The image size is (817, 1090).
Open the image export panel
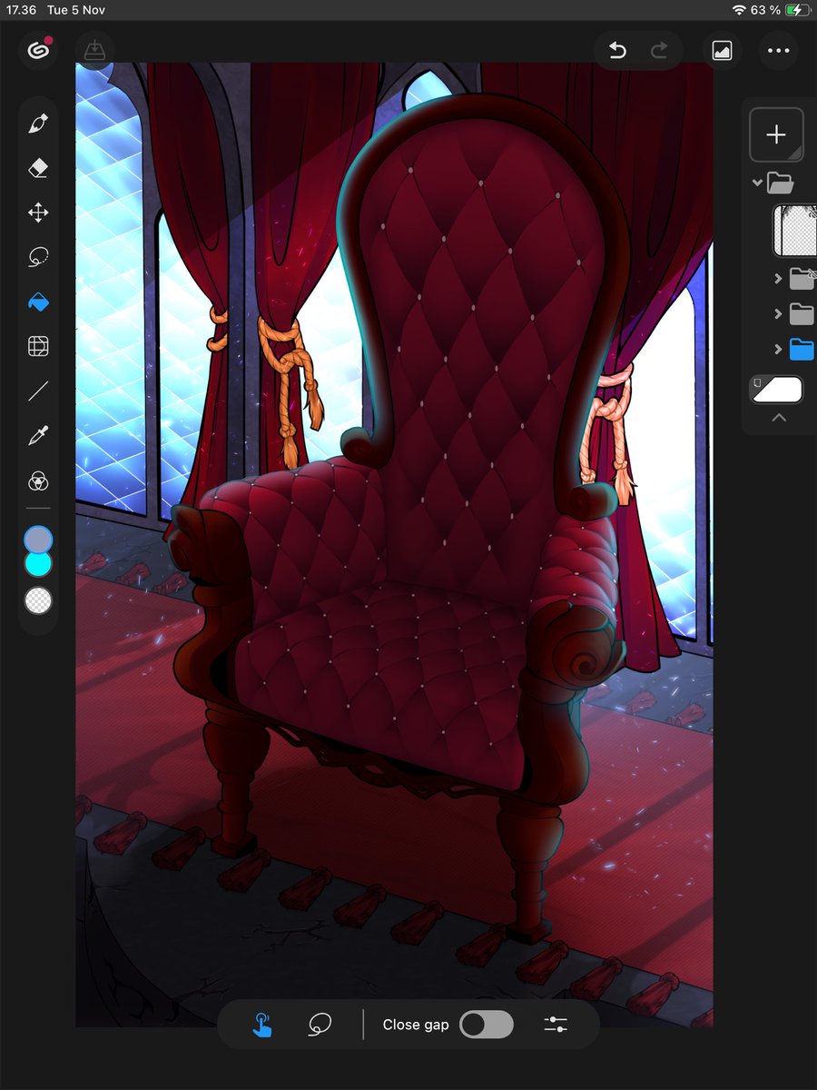722,51
